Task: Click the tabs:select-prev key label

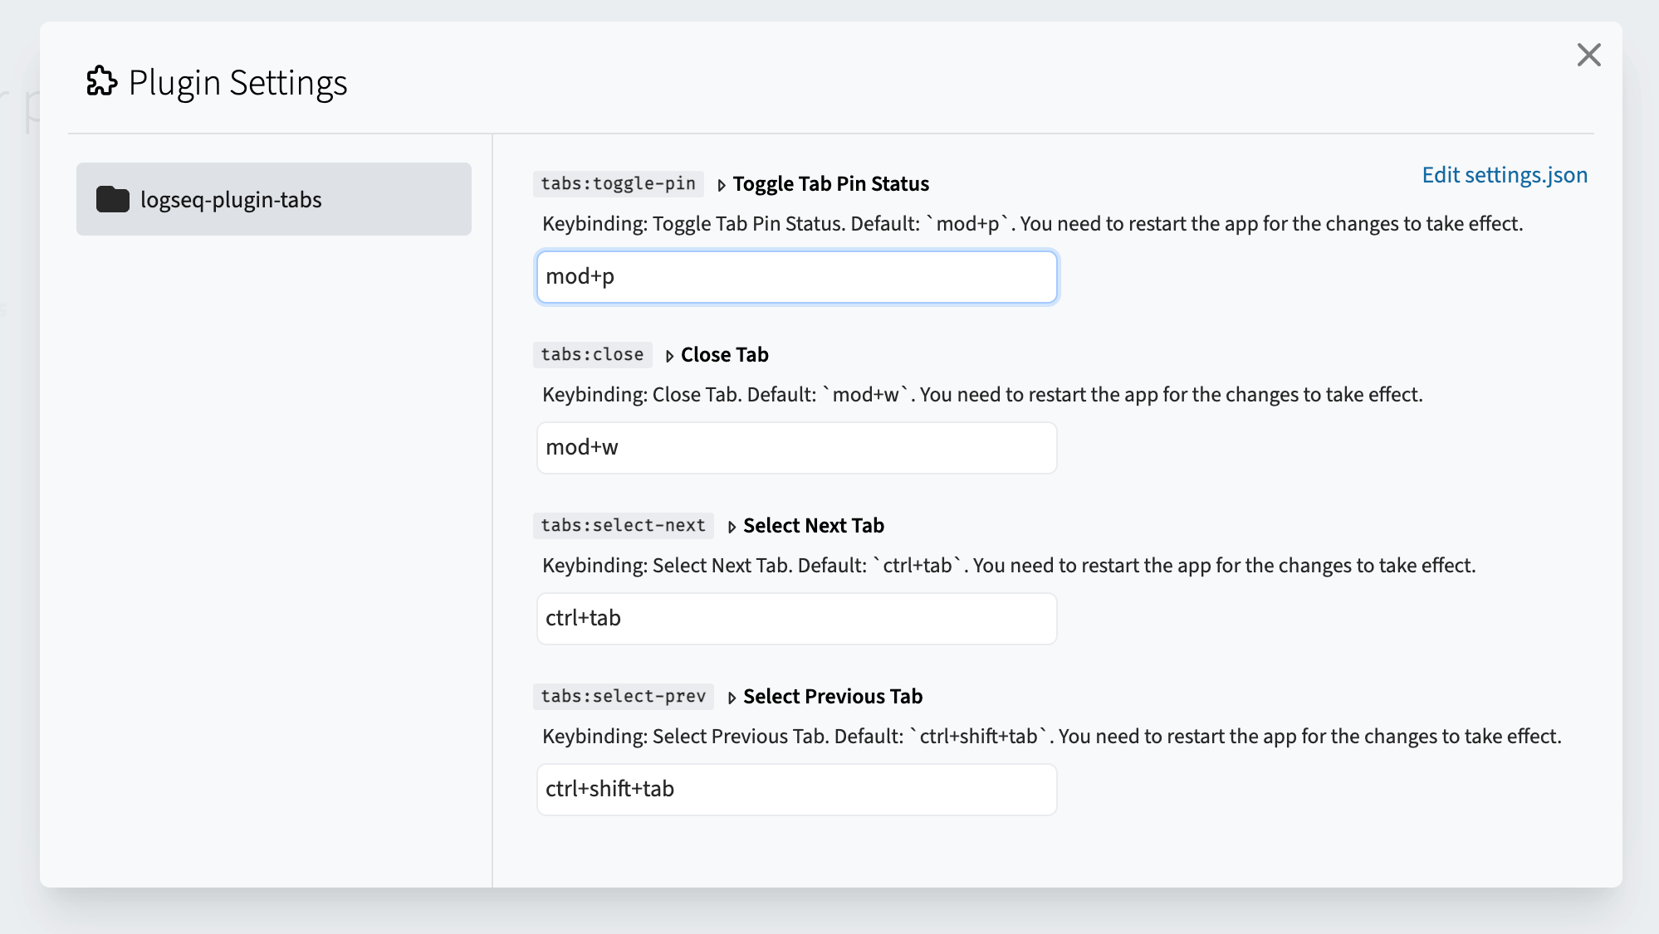Action: pos(623,696)
